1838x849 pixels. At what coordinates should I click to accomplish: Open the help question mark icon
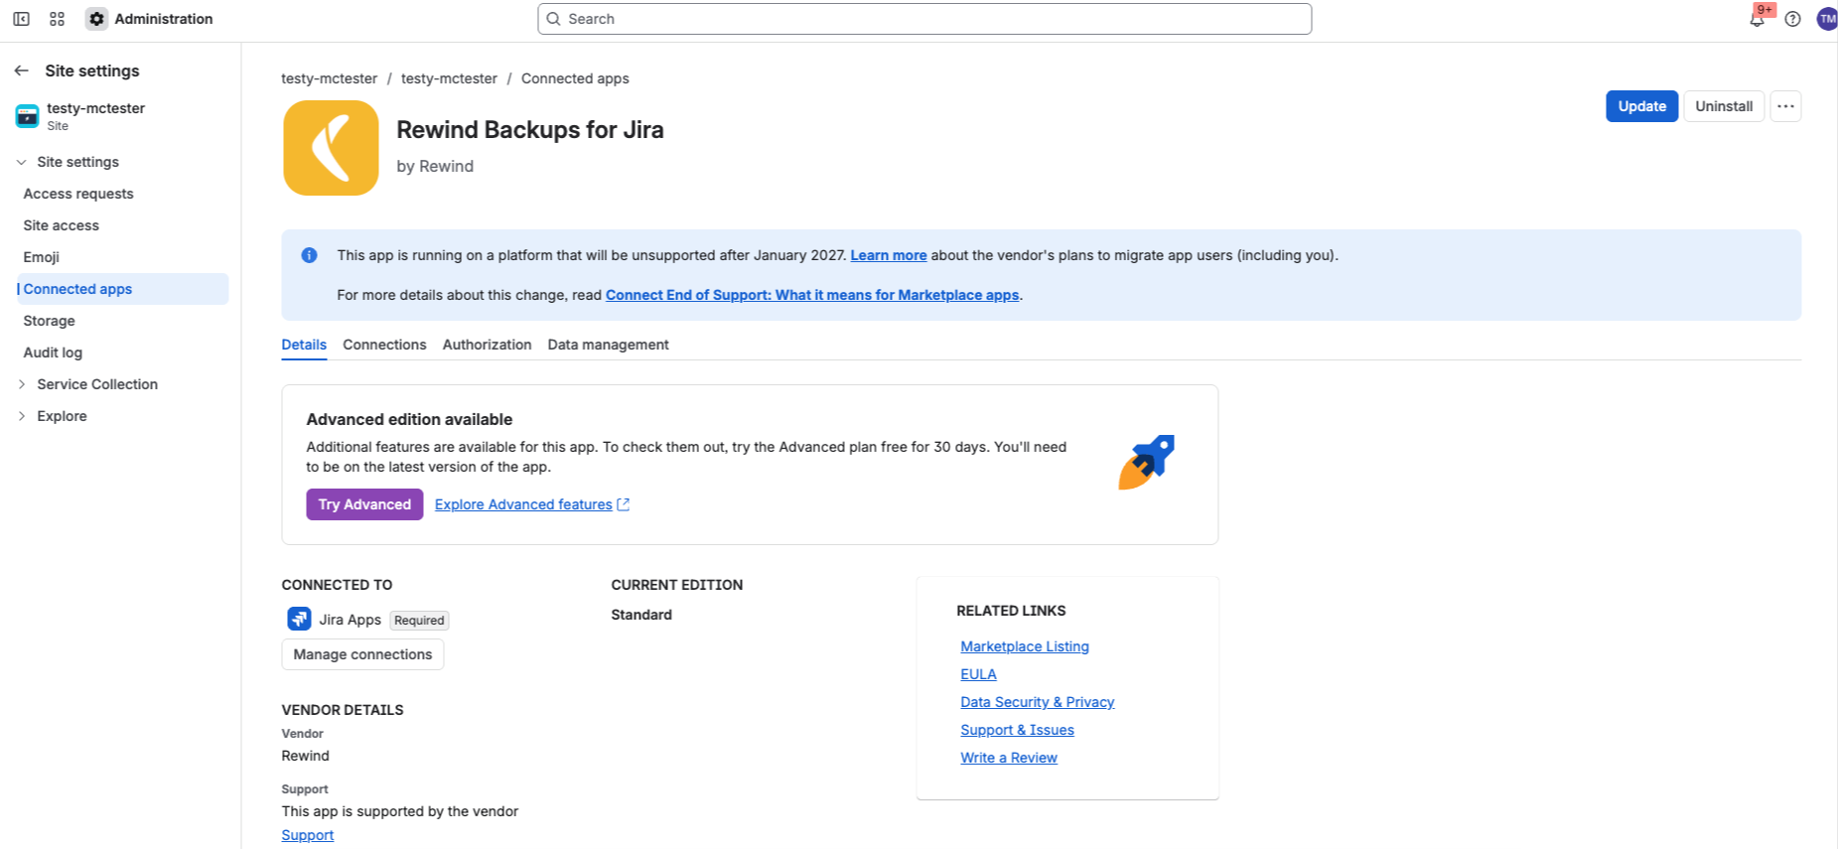[x=1792, y=19]
